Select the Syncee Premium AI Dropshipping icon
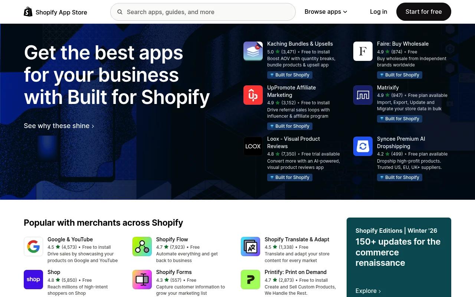This screenshot has height=297, width=475. click(x=363, y=146)
